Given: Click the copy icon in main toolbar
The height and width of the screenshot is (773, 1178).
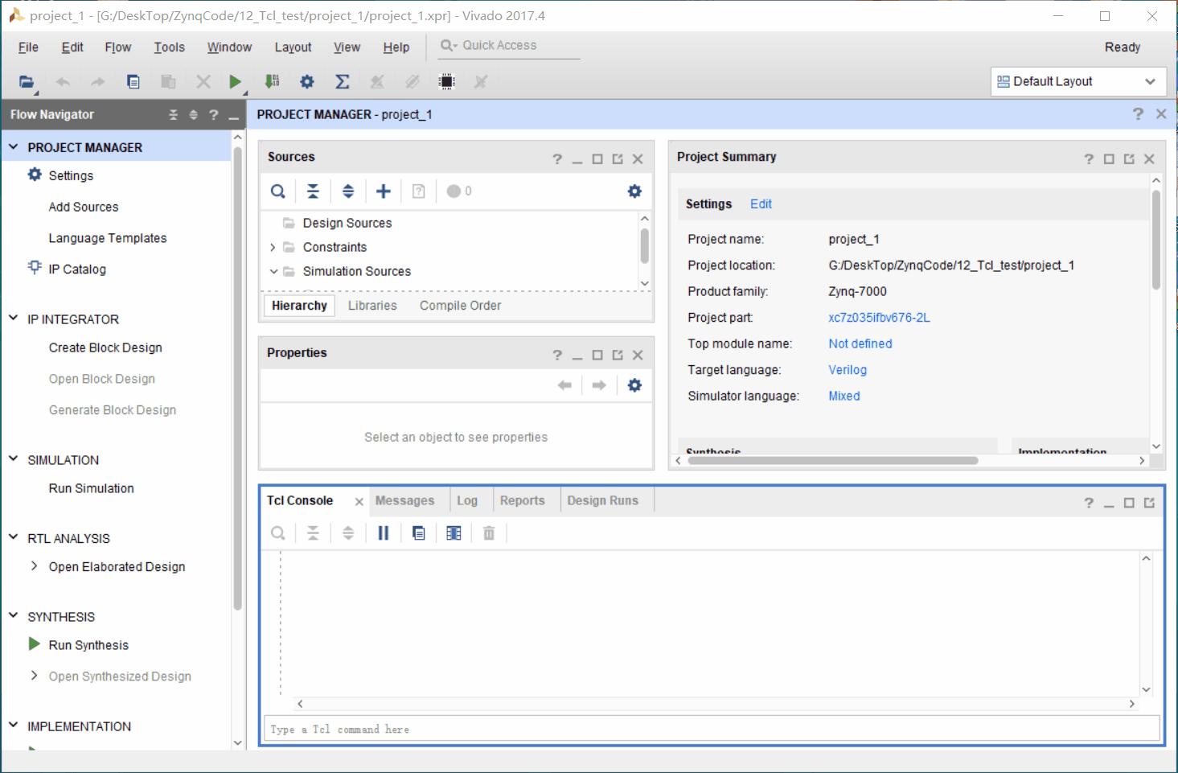Looking at the screenshot, I should click(133, 81).
